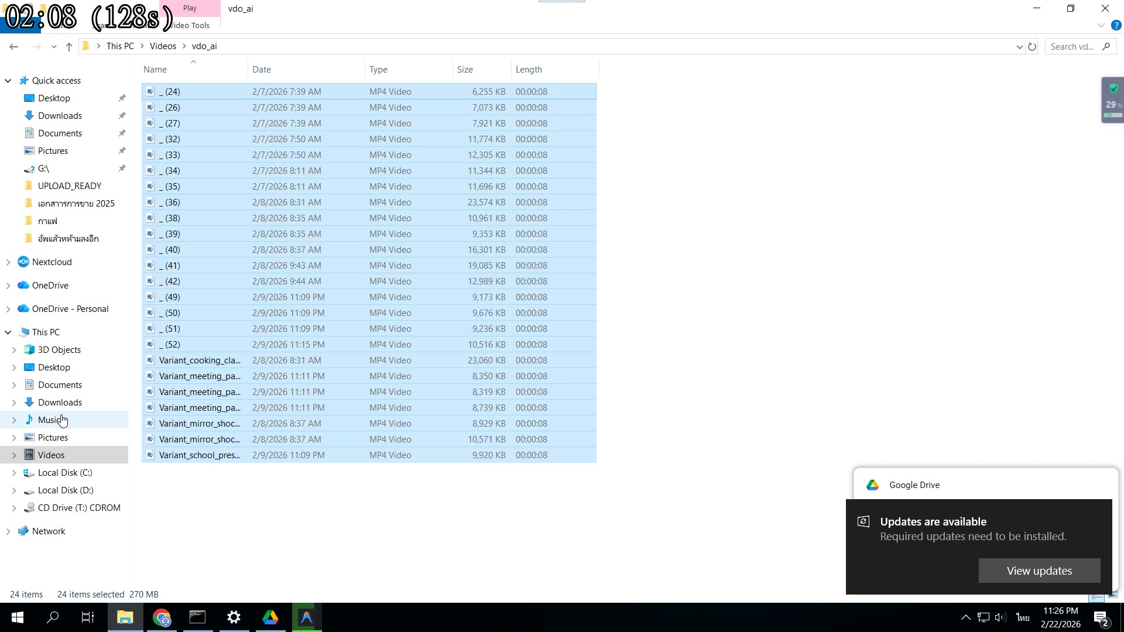
Task: Expand the ribbon with the chevron
Action: click(x=1101, y=26)
